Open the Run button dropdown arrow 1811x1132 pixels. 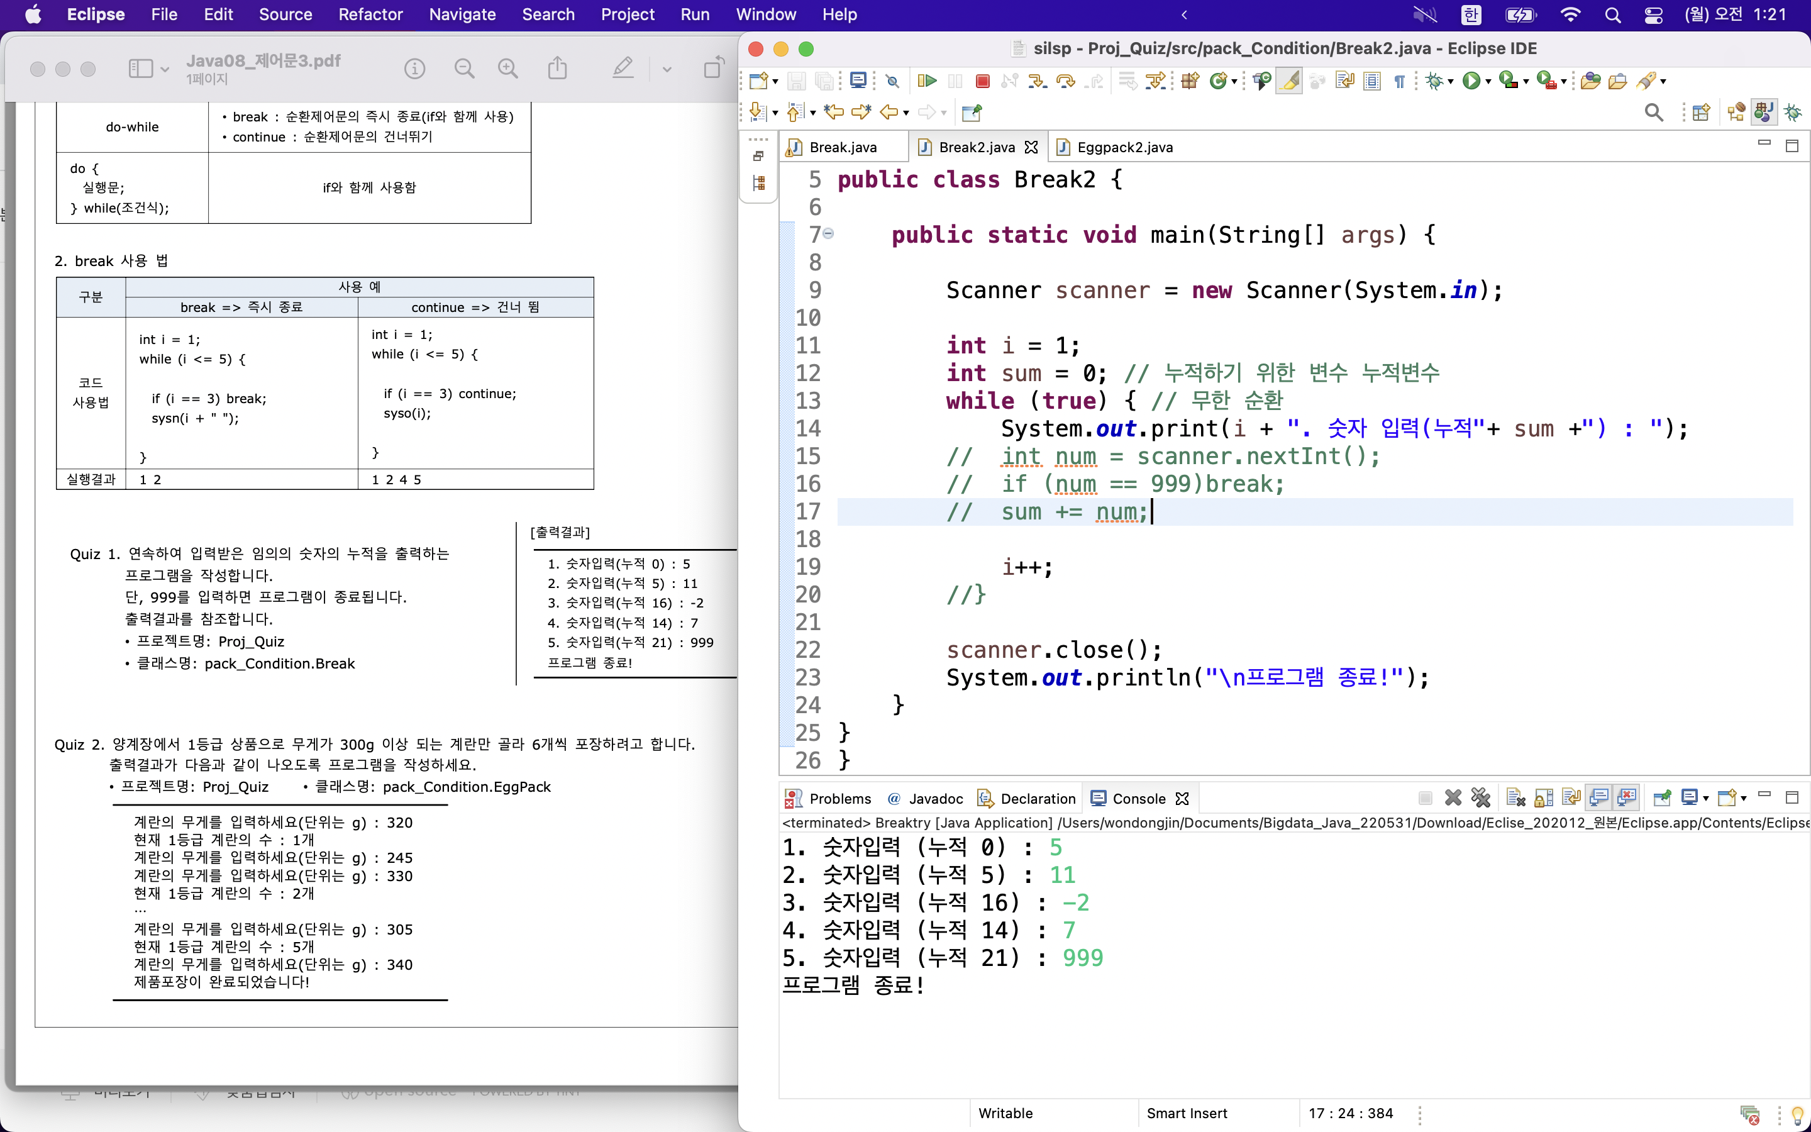pos(1488,82)
